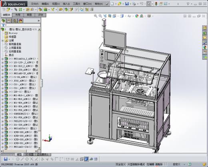Open the ConfigurationManager panel icon
This screenshot has width=208, height=167.
[15, 21]
